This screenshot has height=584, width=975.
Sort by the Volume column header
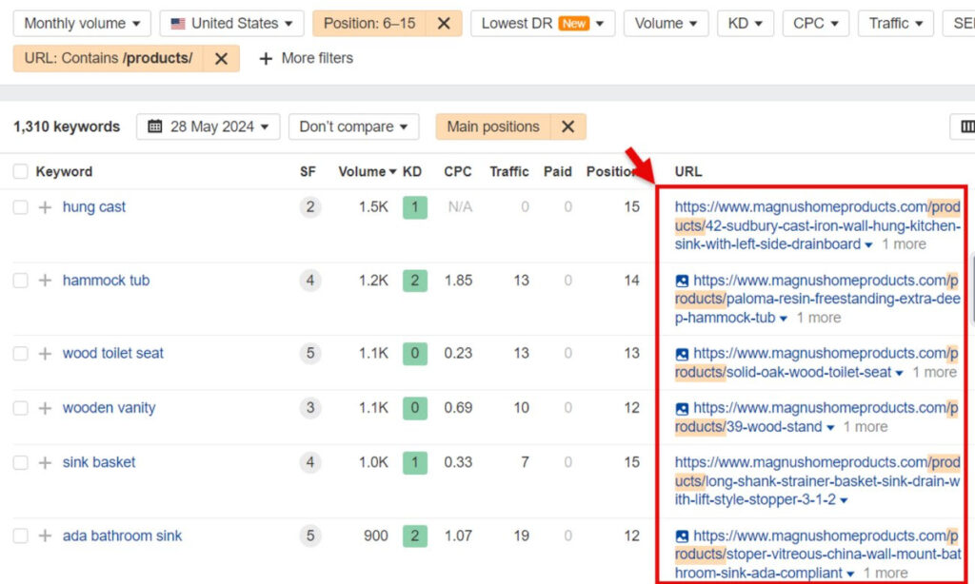coord(367,171)
